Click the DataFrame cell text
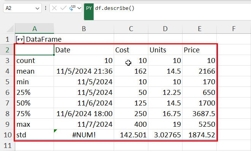 pyautogui.click(x=44, y=39)
